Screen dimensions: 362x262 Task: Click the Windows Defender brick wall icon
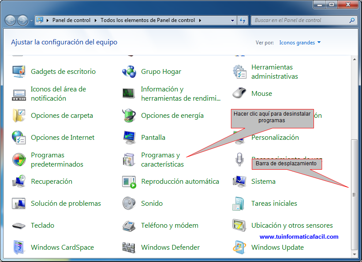tap(129, 247)
